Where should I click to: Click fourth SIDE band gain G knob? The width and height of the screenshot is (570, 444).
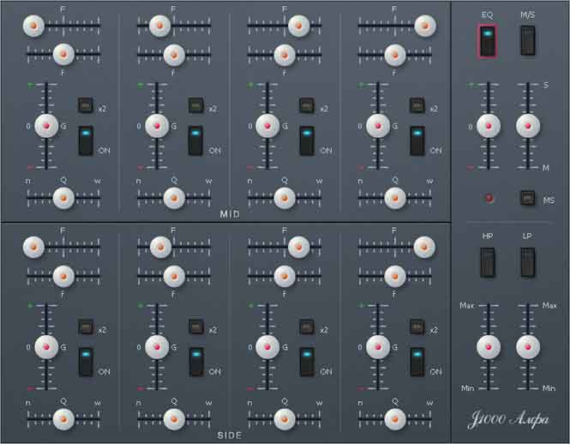(378, 347)
